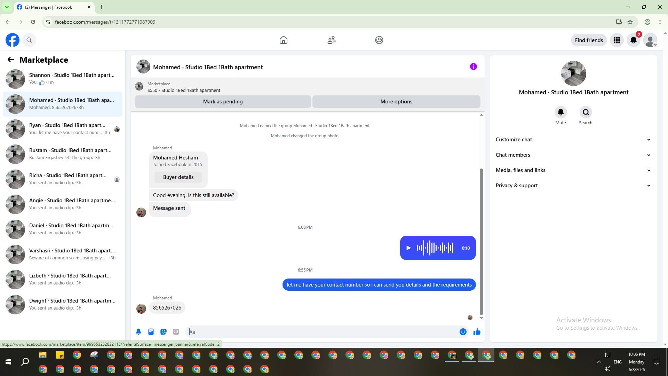The image size is (668, 376).
Task: Play the 0:10 audio clip
Action: (409, 248)
